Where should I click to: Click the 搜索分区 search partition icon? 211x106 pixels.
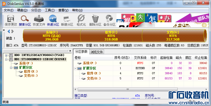[x=25, y=19]
